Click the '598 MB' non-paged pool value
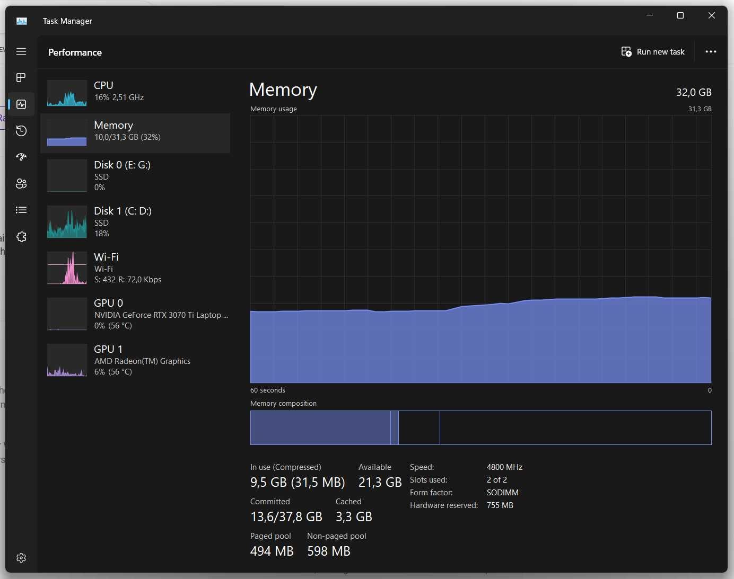 pos(329,551)
